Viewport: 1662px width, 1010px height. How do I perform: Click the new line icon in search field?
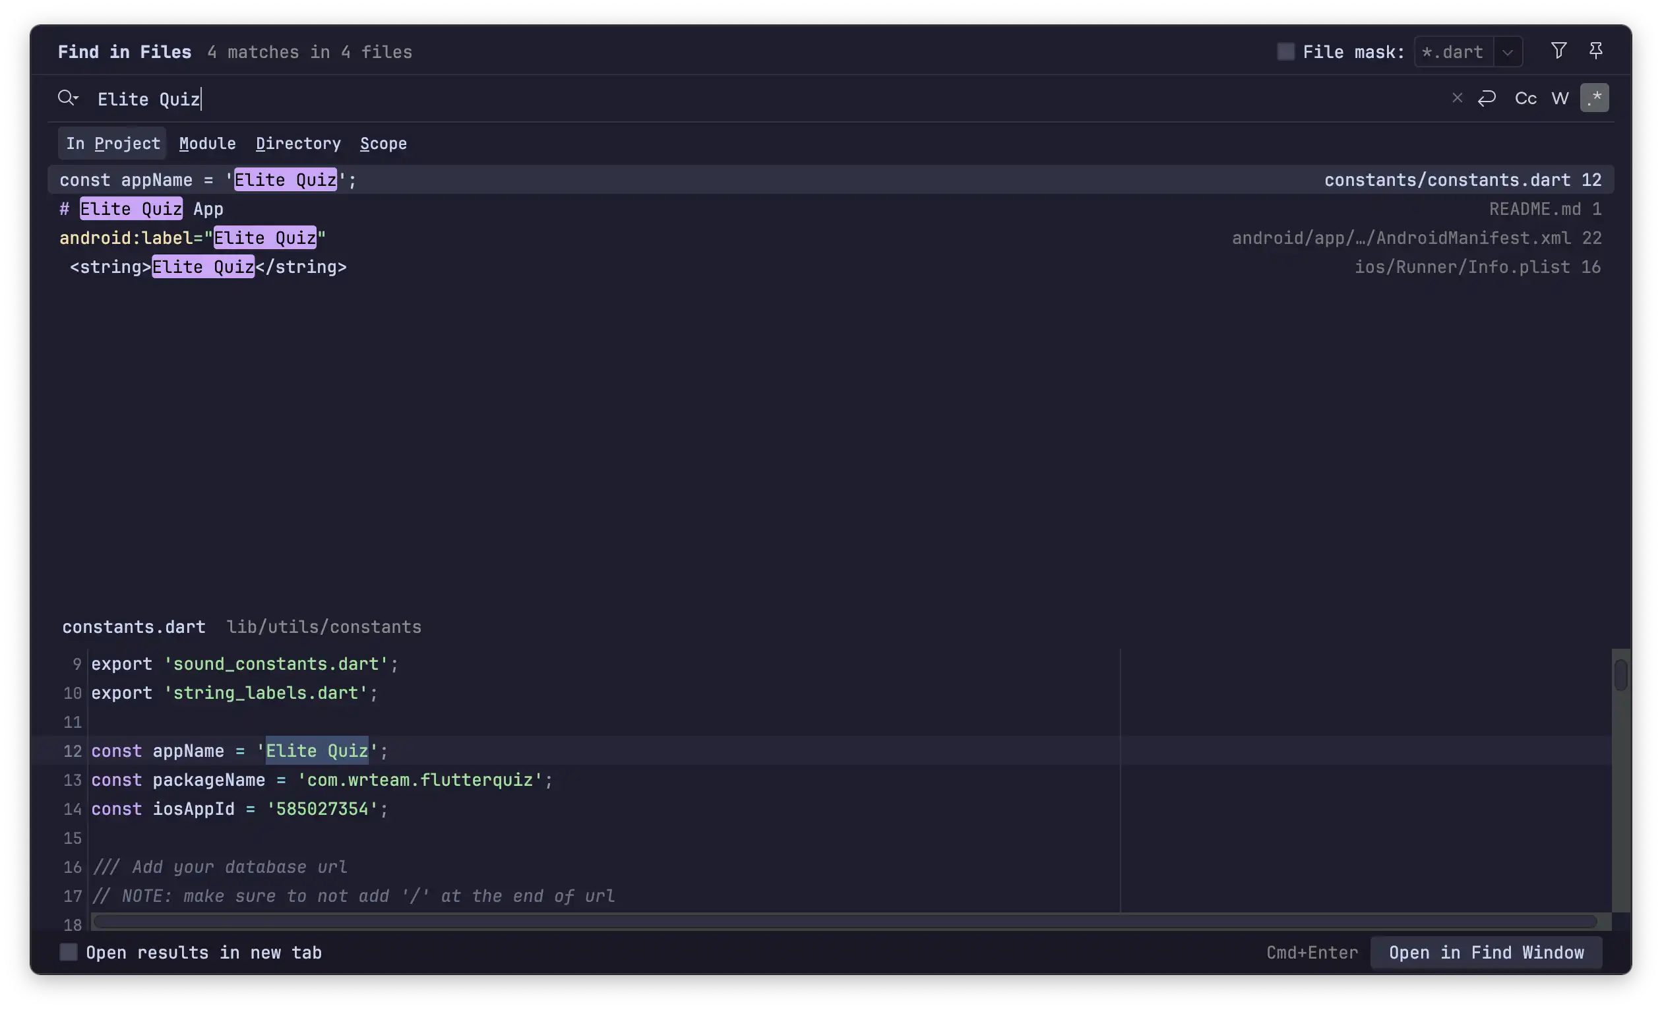coord(1487,98)
